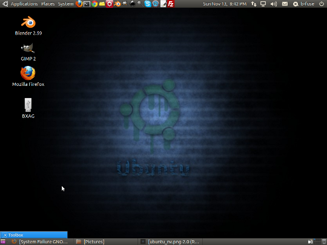
Task: Click the small icon left of the workspace switcher
Action: pos(310,241)
